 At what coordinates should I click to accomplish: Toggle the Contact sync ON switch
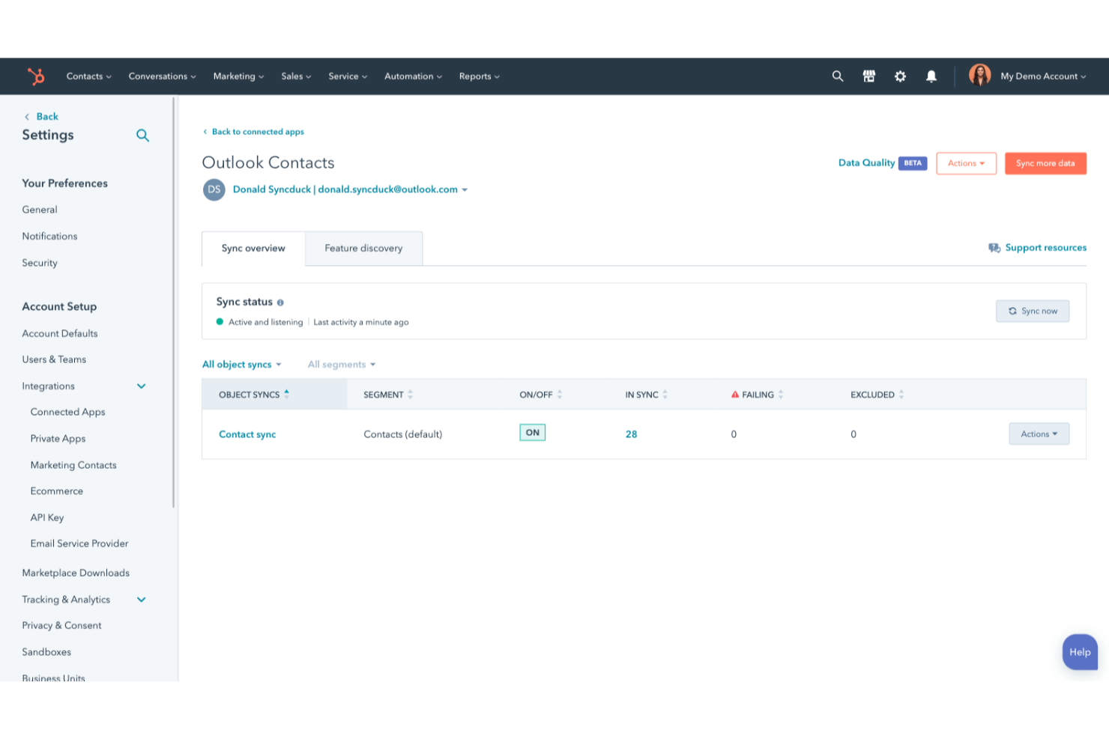coord(533,433)
